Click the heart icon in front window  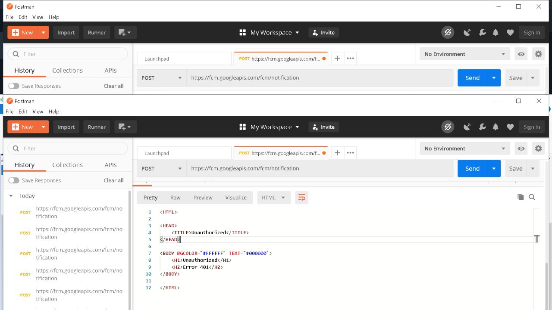tap(510, 127)
